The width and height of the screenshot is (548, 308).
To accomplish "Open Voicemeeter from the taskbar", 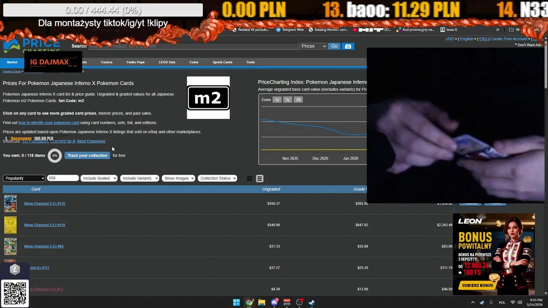I will point(287,302).
